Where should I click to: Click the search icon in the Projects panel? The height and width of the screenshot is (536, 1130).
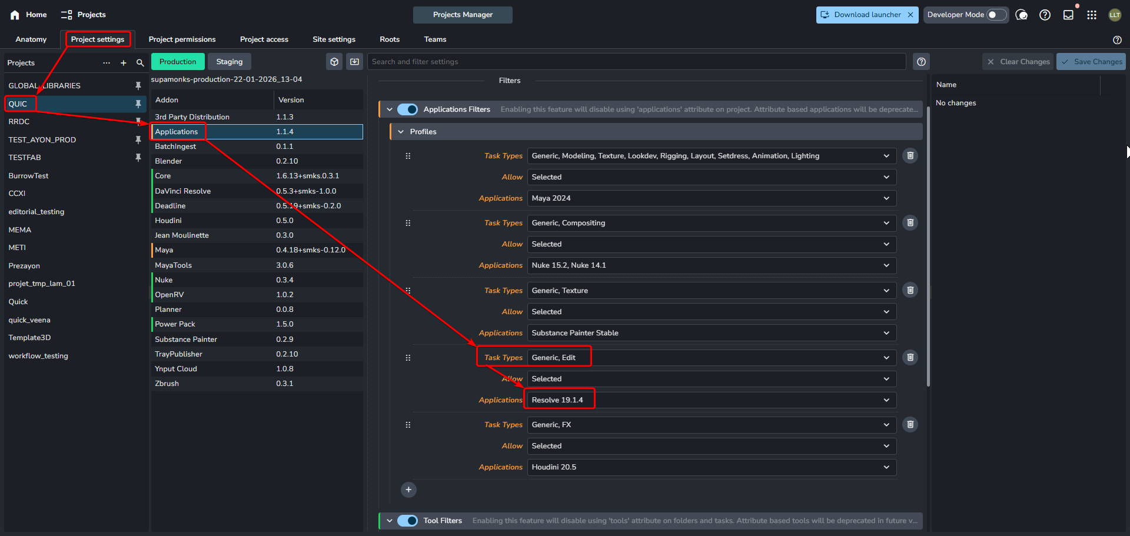pyautogui.click(x=140, y=63)
